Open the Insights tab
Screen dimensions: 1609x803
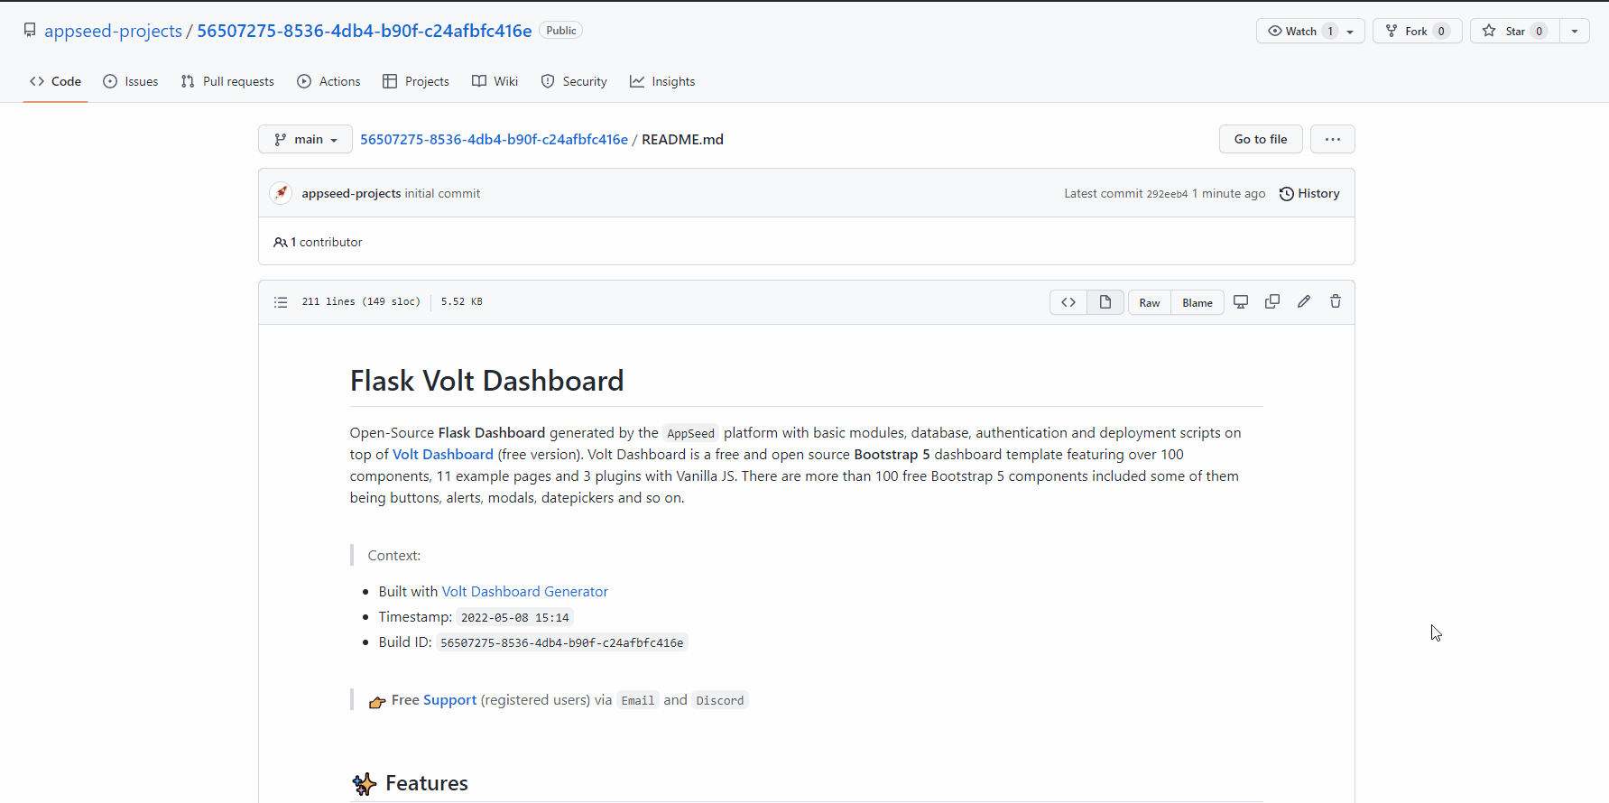(x=662, y=81)
